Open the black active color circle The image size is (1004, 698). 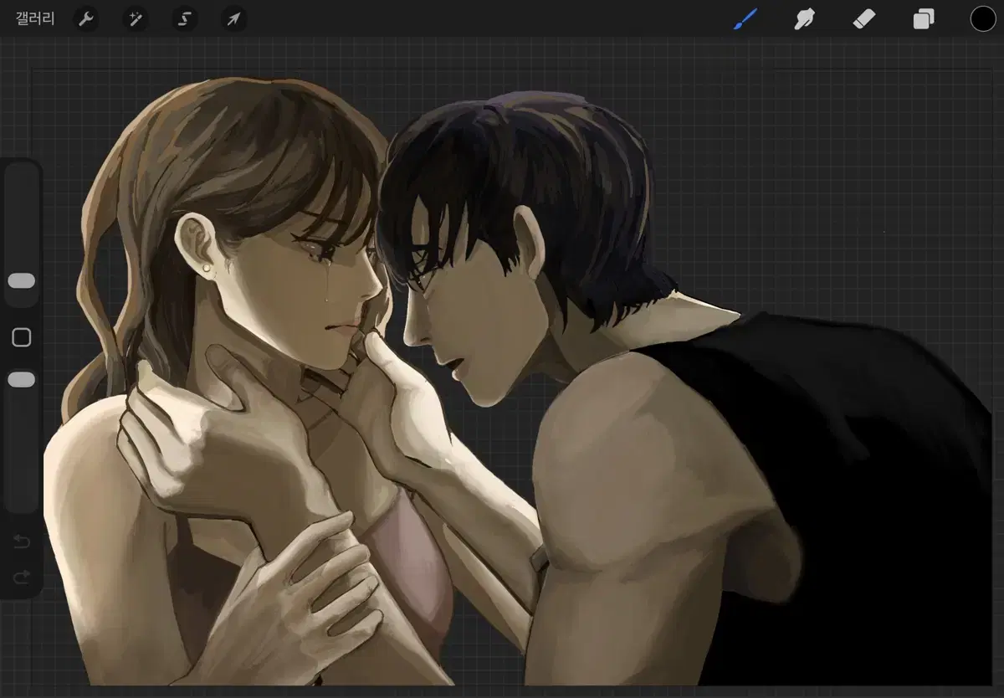pos(982,19)
